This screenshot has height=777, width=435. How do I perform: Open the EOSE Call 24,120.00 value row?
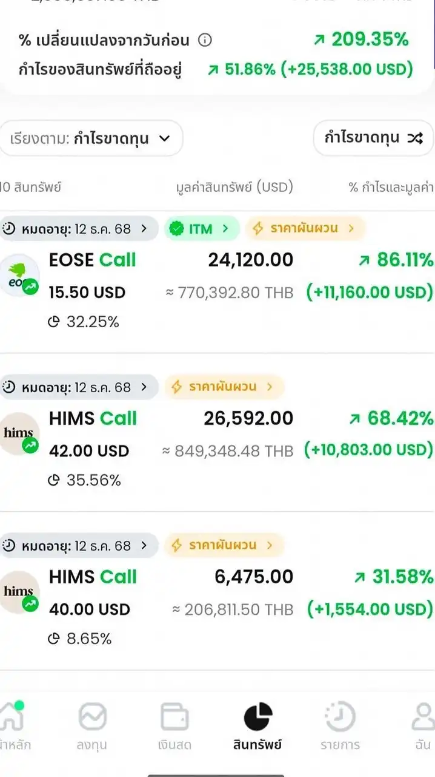click(x=250, y=260)
